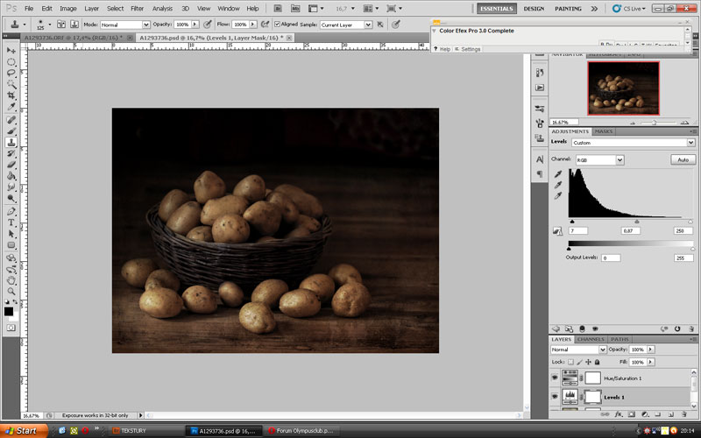This screenshot has width=701, height=438.
Task: Open the Filter menu
Action: pyautogui.click(x=137, y=8)
